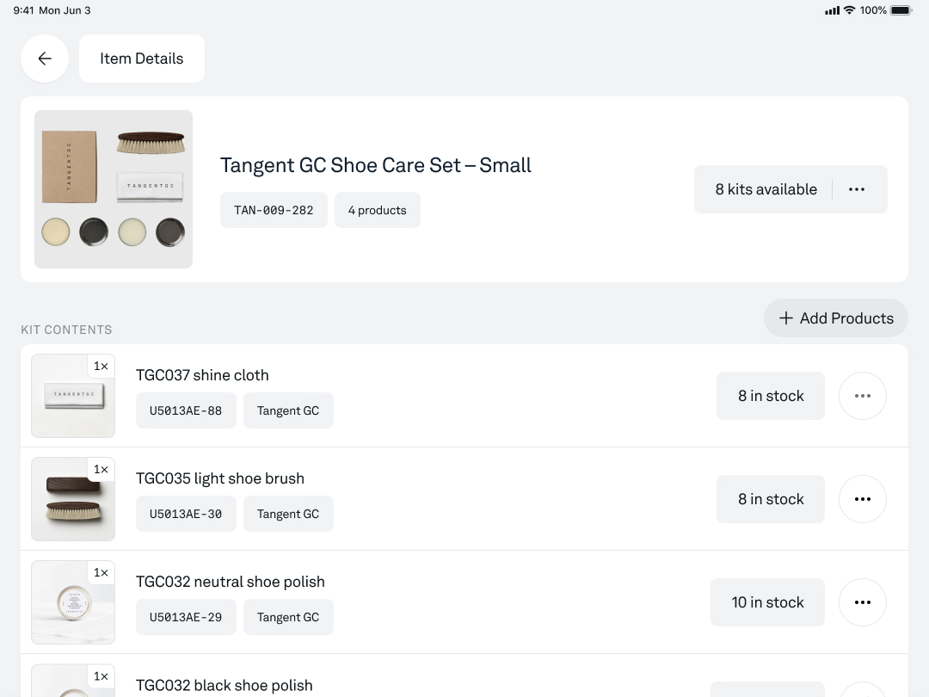Open more options for TGC035 light shoe brush
This screenshot has height=697, width=929.
point(863,499)
